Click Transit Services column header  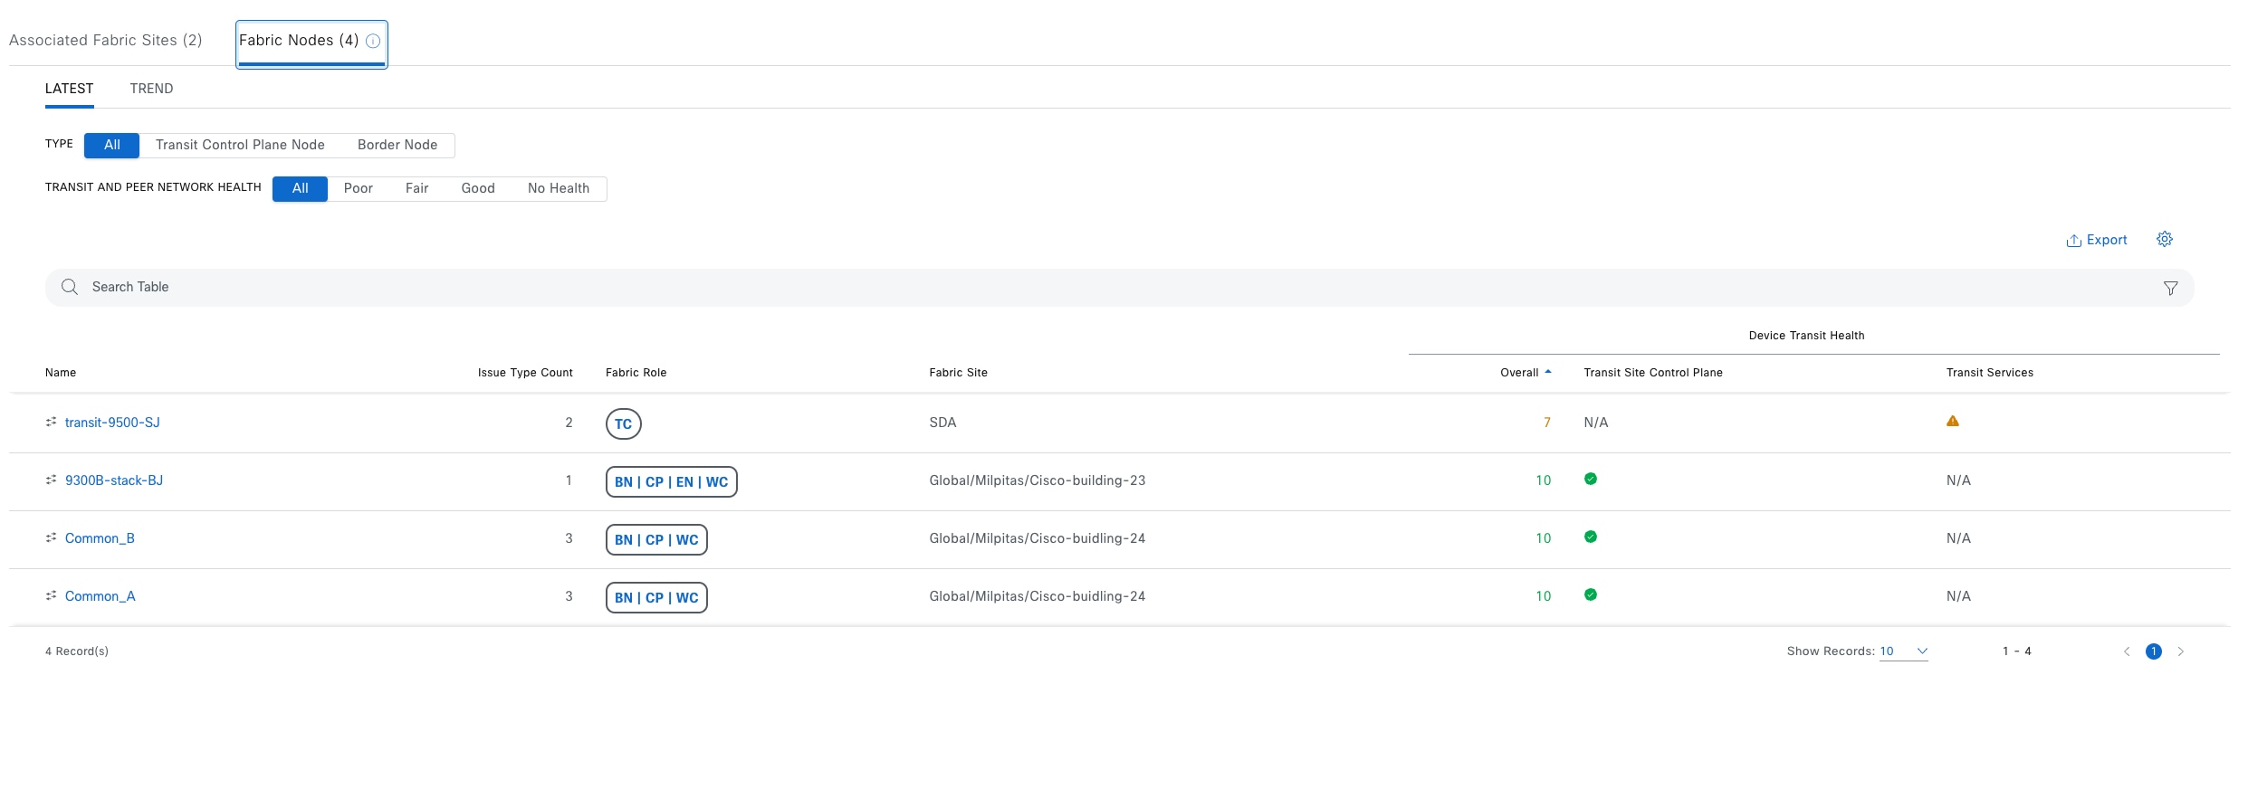(1990, 373)
